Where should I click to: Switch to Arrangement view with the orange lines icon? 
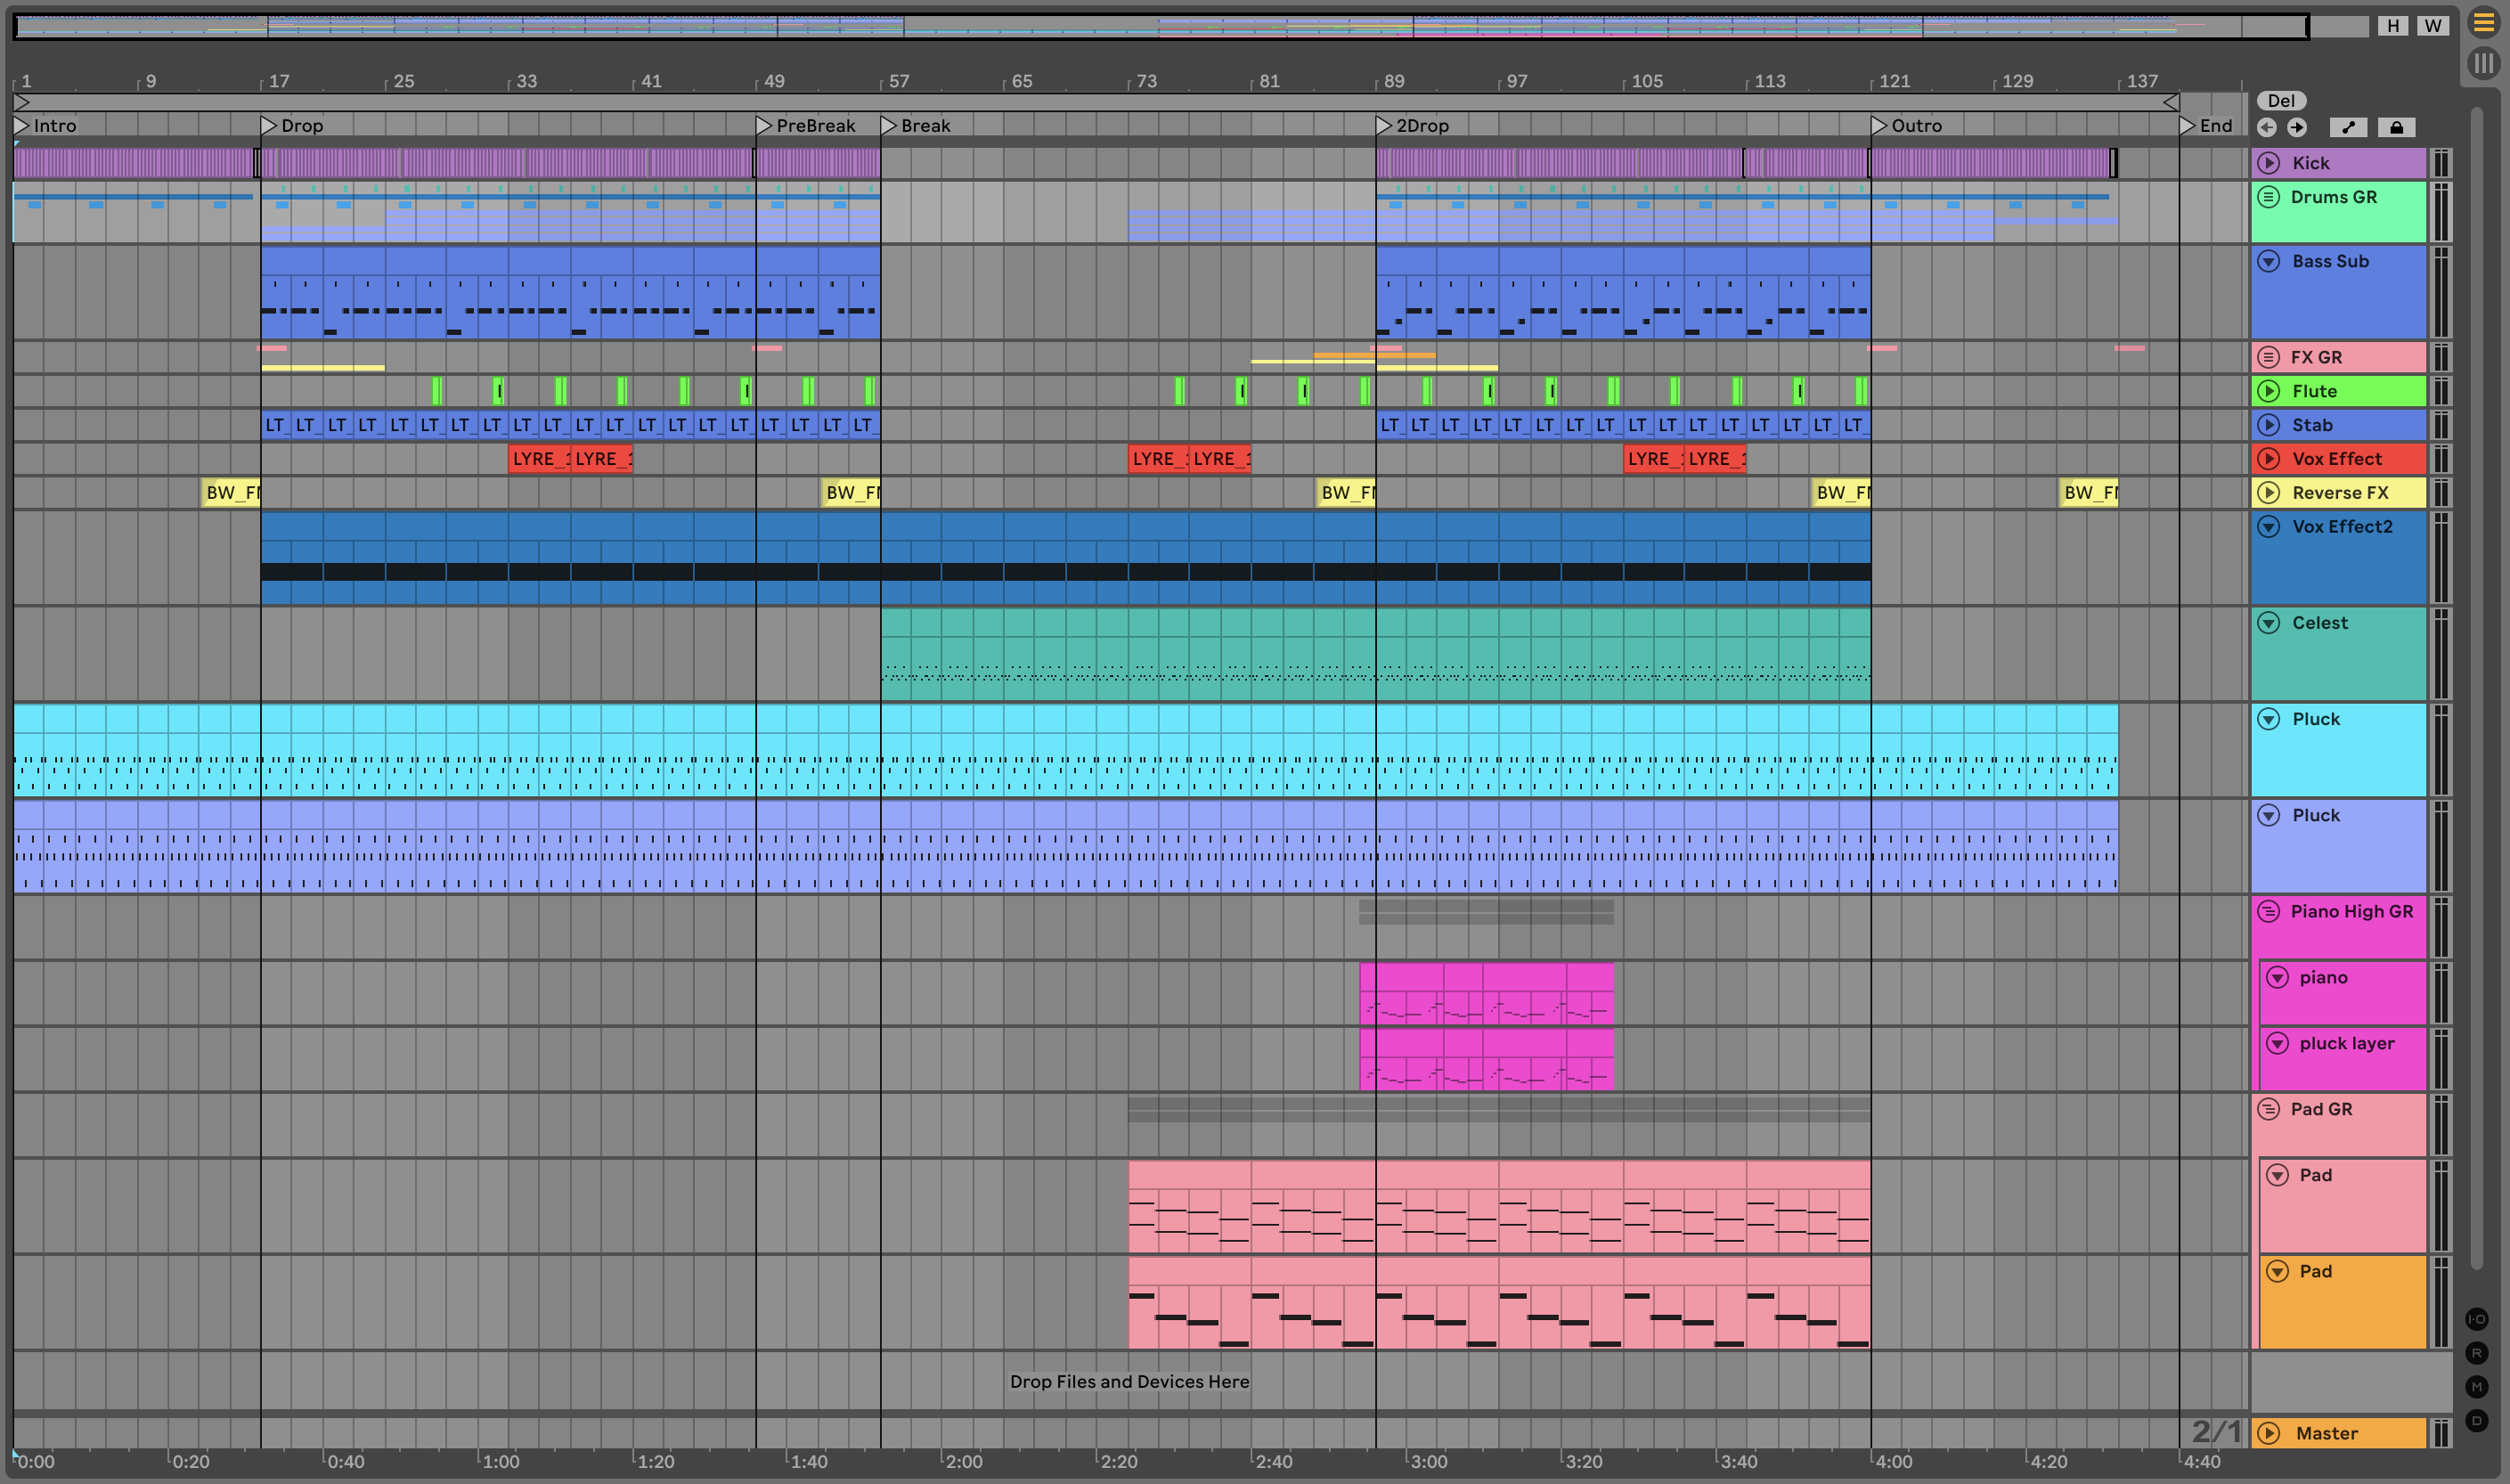tap(2483, 23)
